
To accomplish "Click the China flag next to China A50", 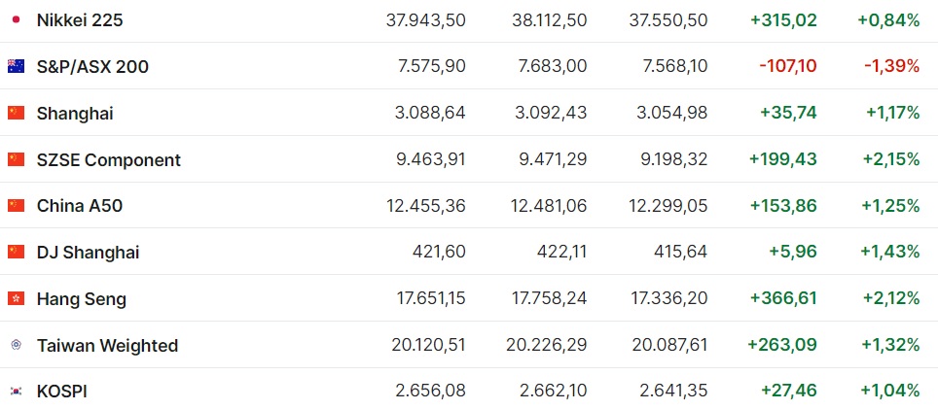I will (16, 205).
